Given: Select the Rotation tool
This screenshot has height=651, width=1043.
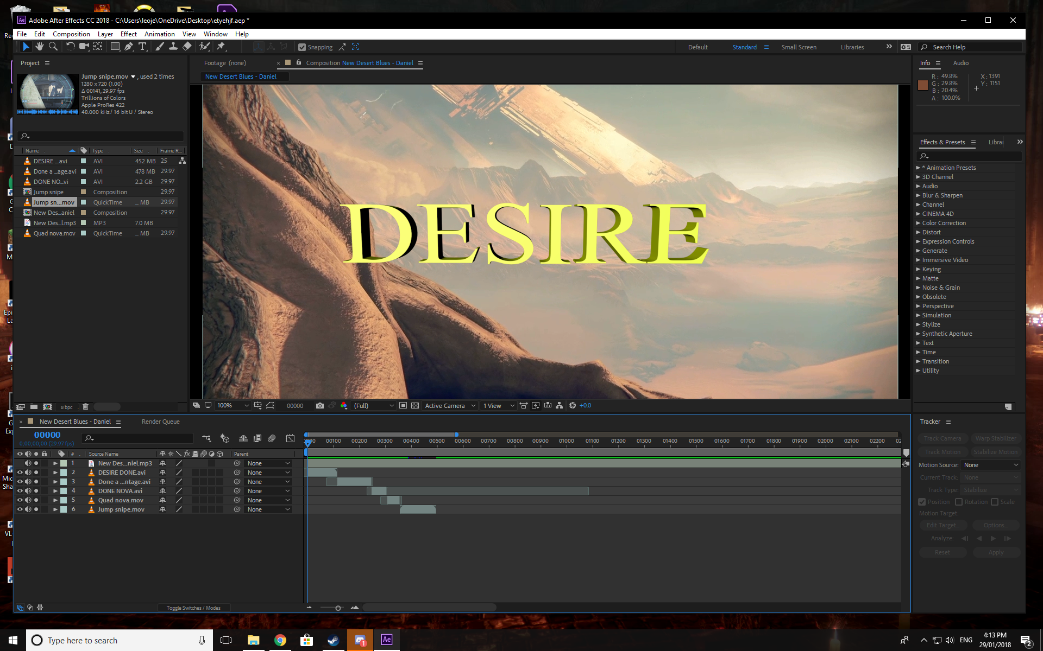Looking at the screenshot, I should 70,47.
